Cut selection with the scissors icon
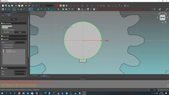The width and height of the screenshot is (169, 95). coord(16,6)
